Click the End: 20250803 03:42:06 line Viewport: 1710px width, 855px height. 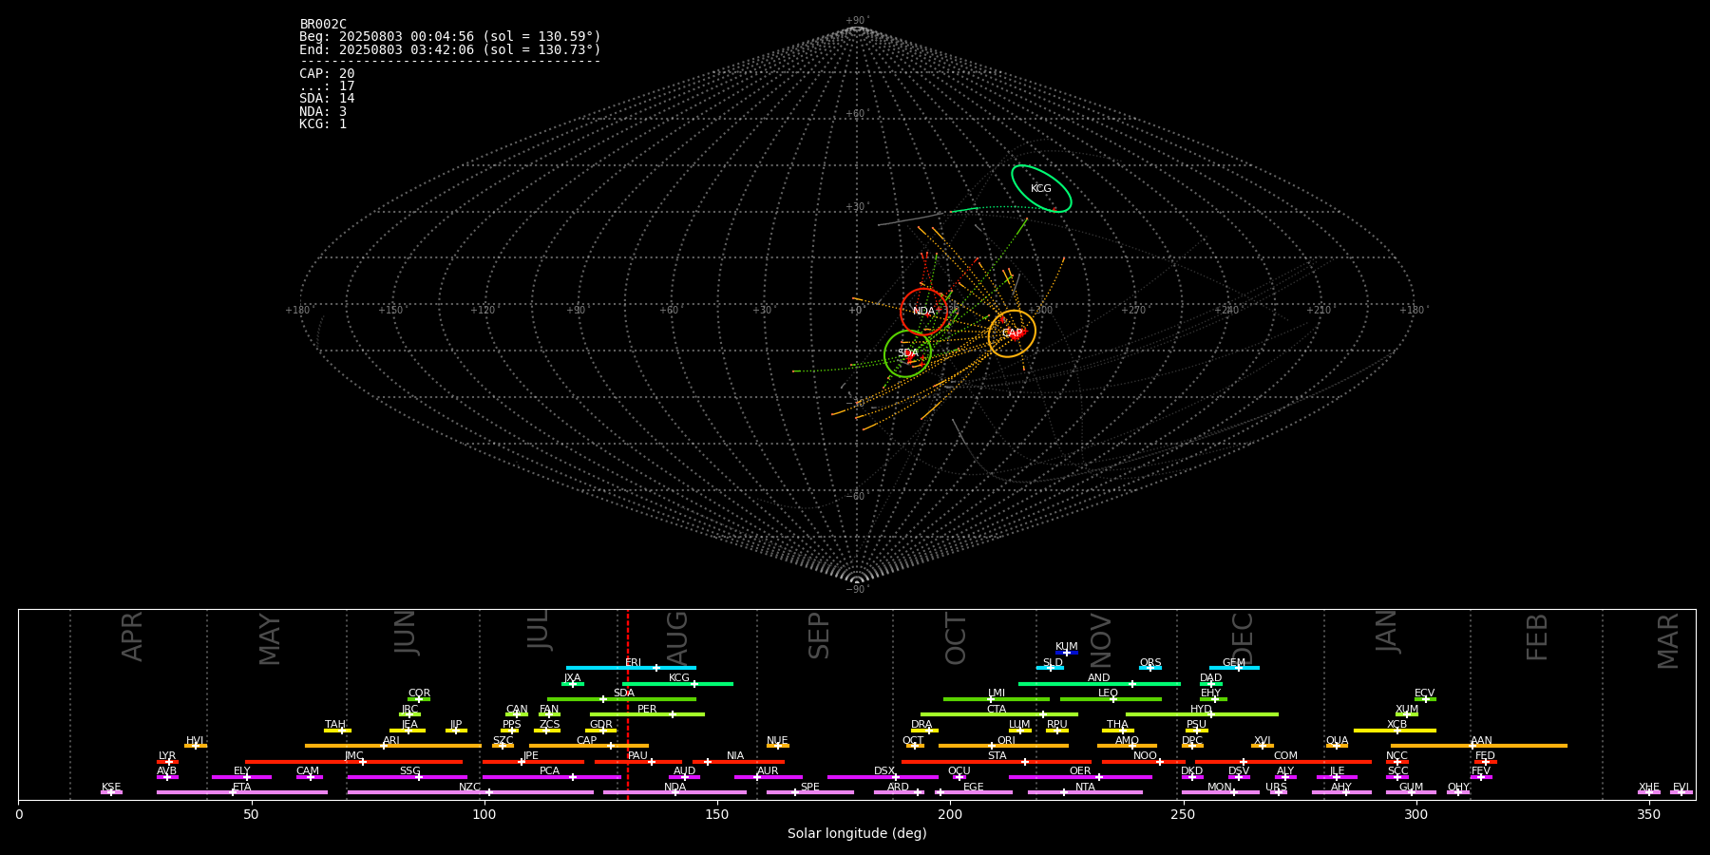(450, 50)
